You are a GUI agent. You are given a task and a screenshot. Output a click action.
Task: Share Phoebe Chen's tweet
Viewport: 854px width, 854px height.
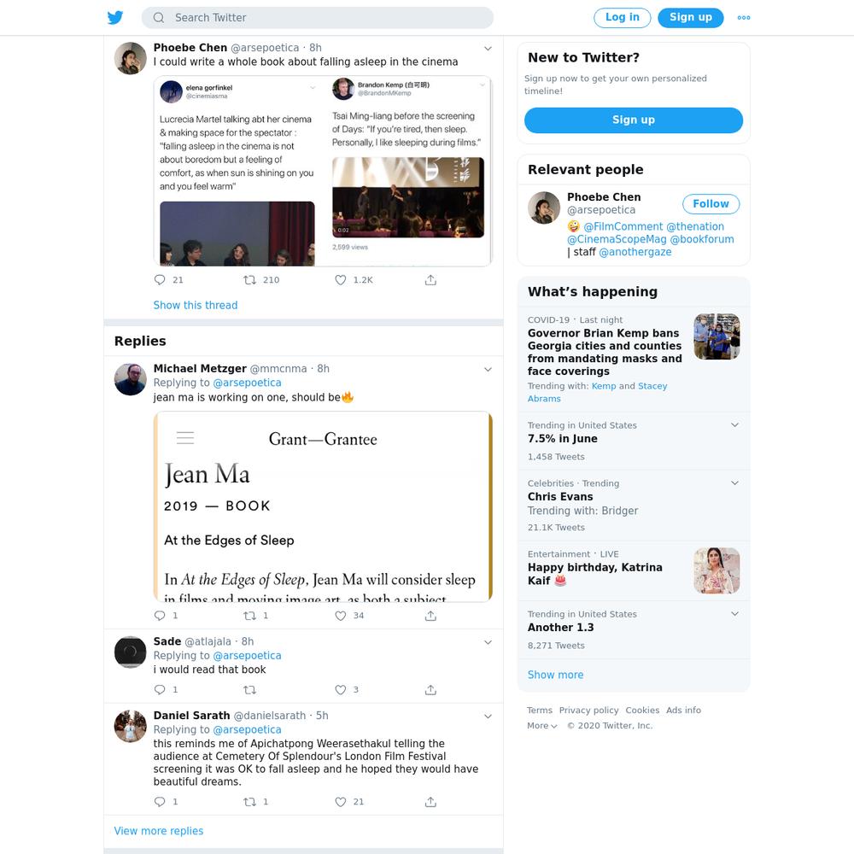[430, 280]
